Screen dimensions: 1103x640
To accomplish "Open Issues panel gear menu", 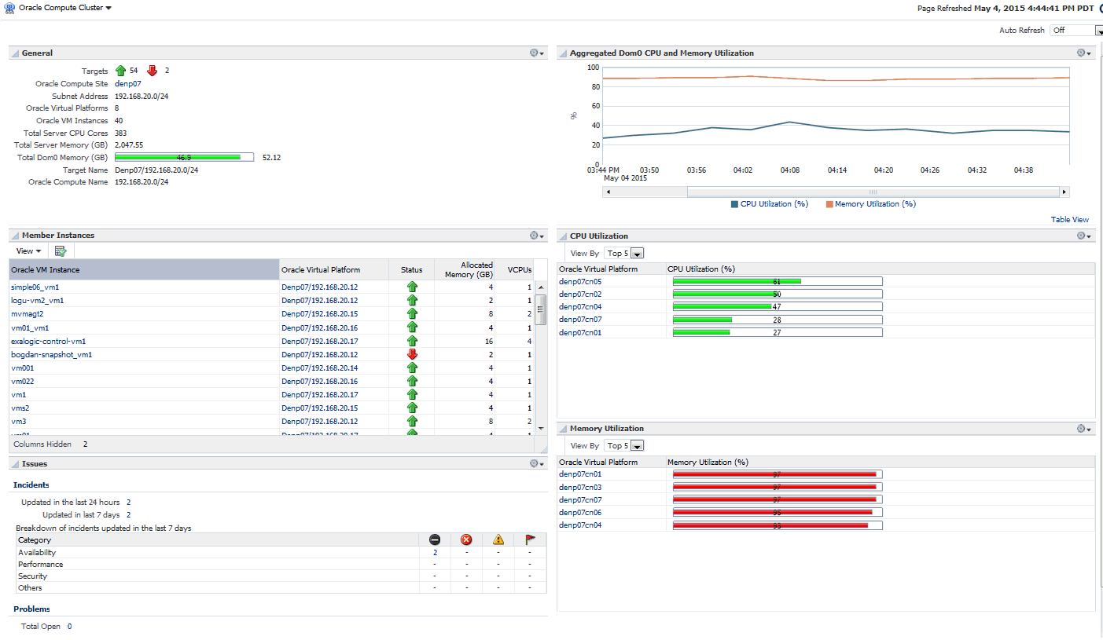I will pos(537,463).
